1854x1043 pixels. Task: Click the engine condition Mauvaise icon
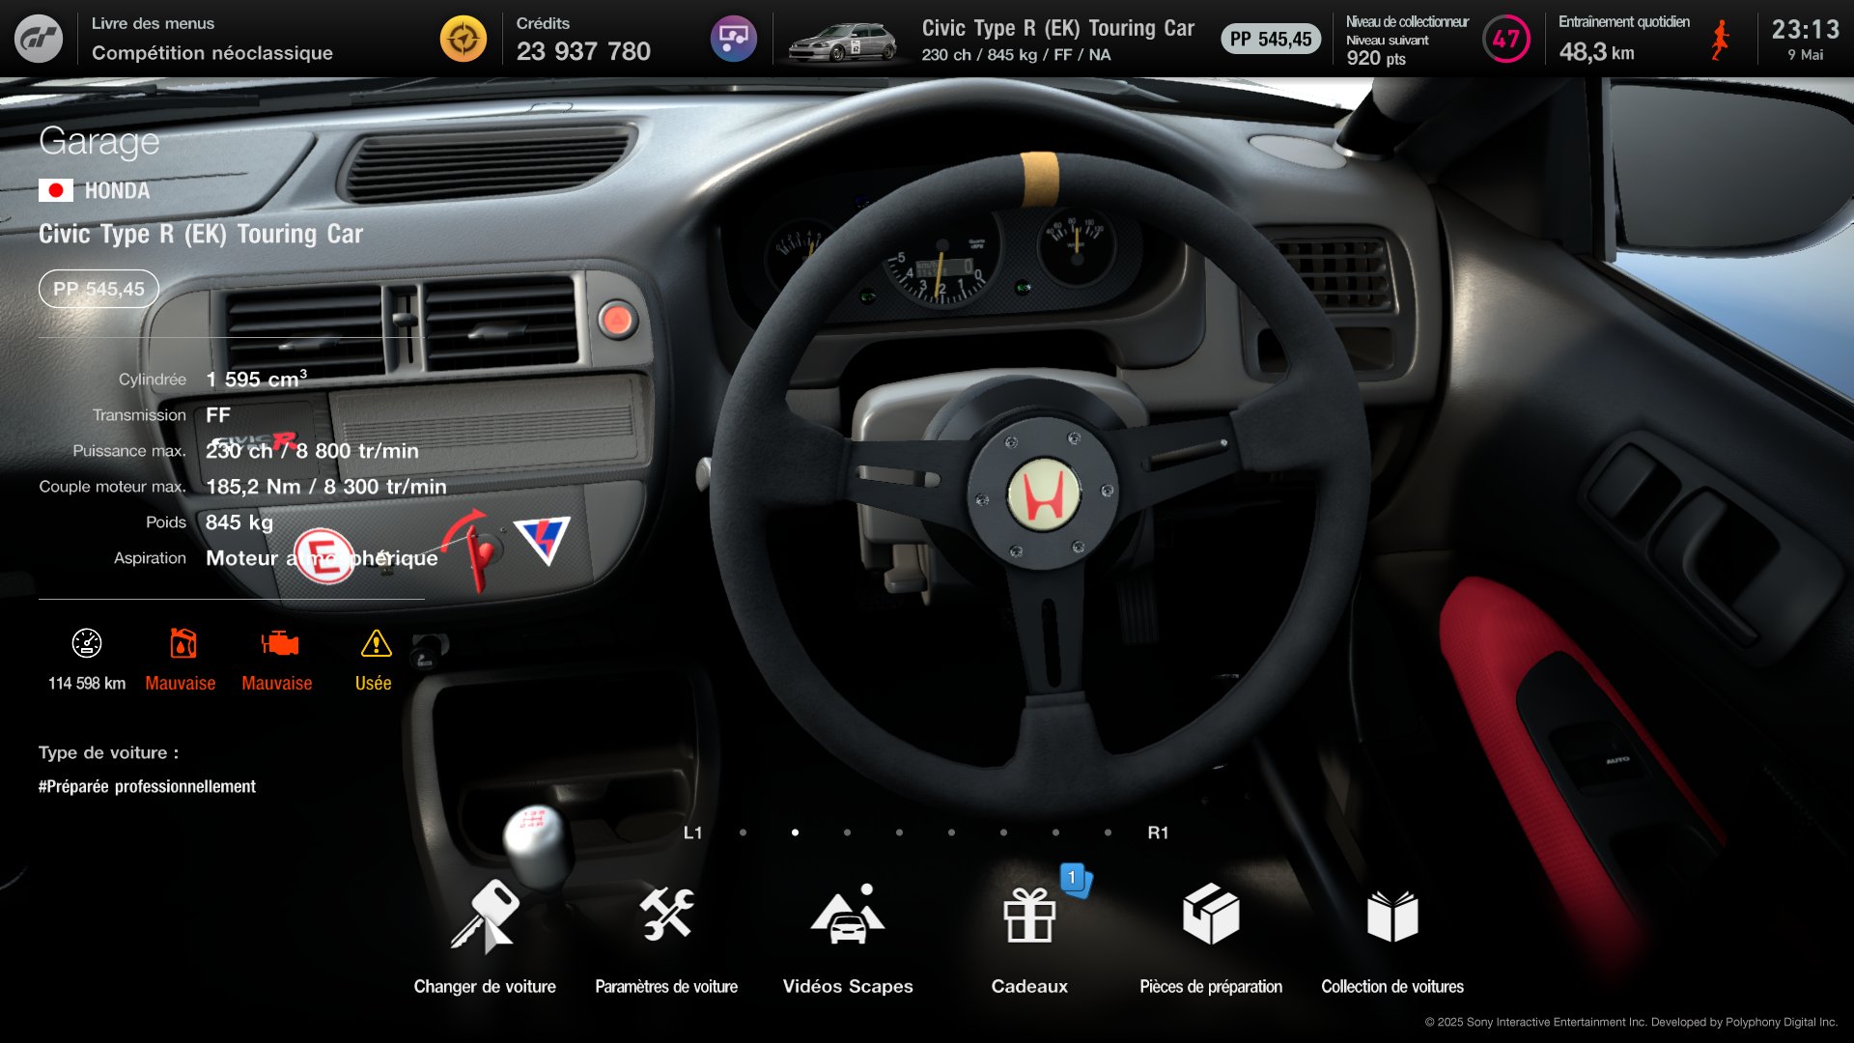pyautogui.click(x=279, y=643)
